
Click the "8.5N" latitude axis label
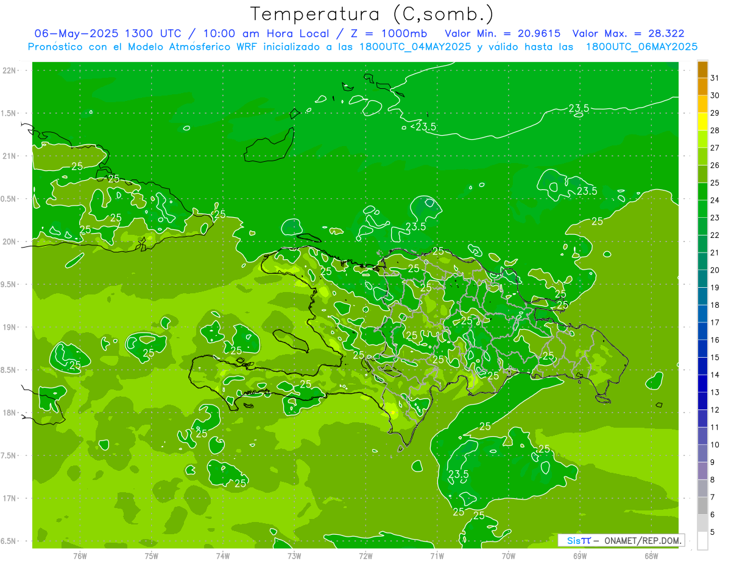[9, 370]
